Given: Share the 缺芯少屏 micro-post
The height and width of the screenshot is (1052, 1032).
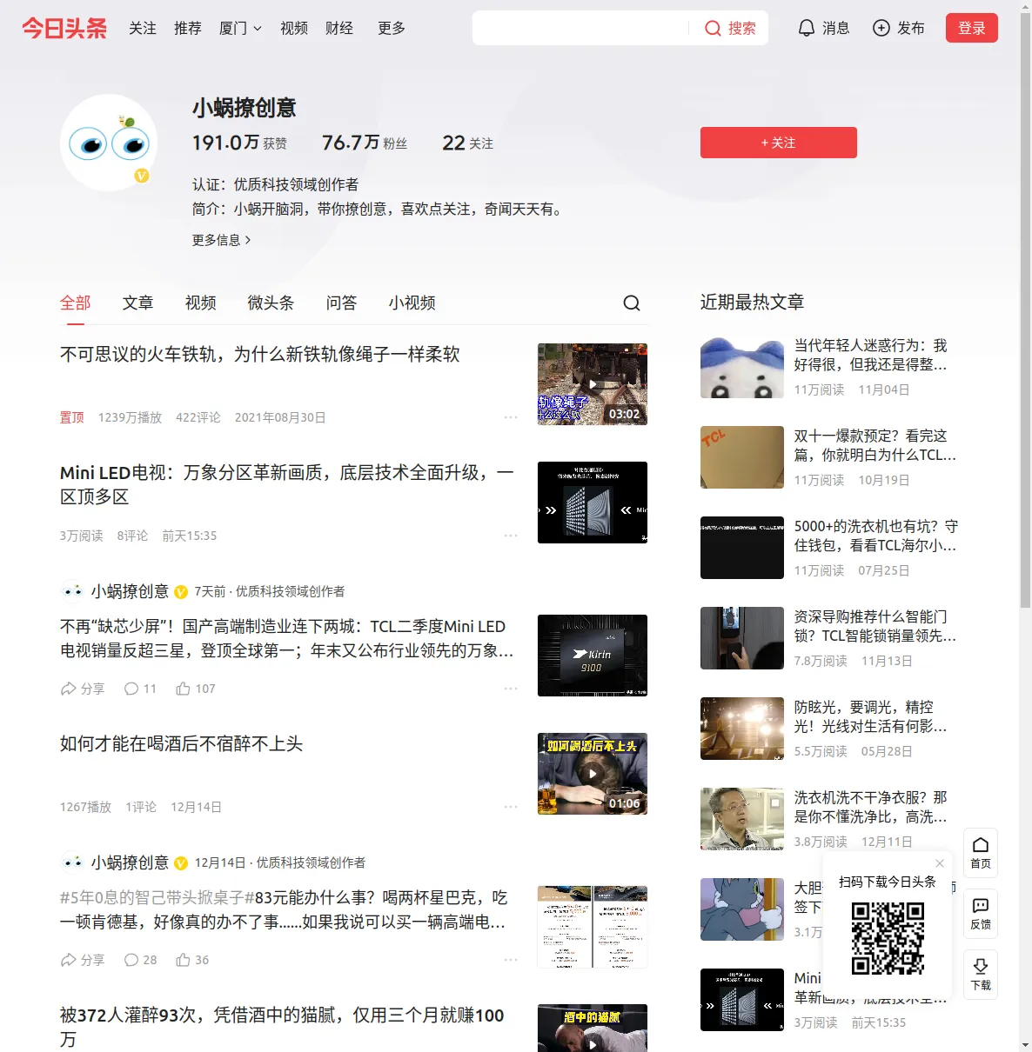Looking at the screenshot, I should (x=83, y=689).
